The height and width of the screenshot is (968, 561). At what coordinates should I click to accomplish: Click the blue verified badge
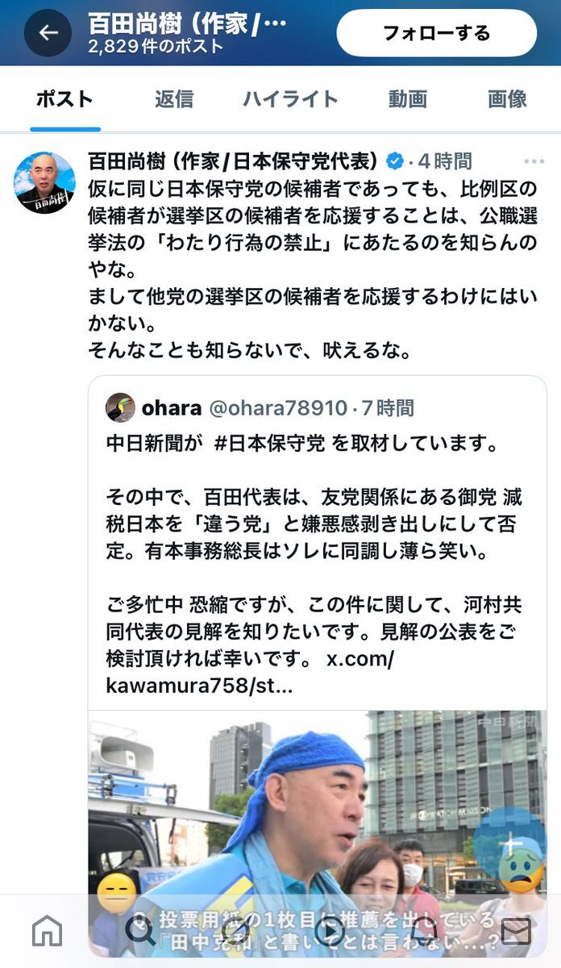coord(395,161)
